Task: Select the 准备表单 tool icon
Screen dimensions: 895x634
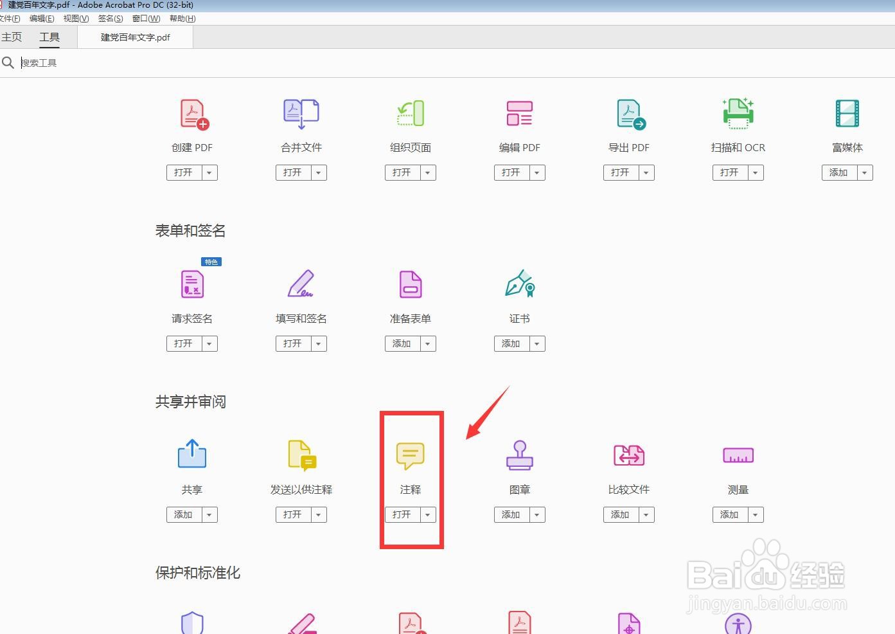Action: click(411, 284)
